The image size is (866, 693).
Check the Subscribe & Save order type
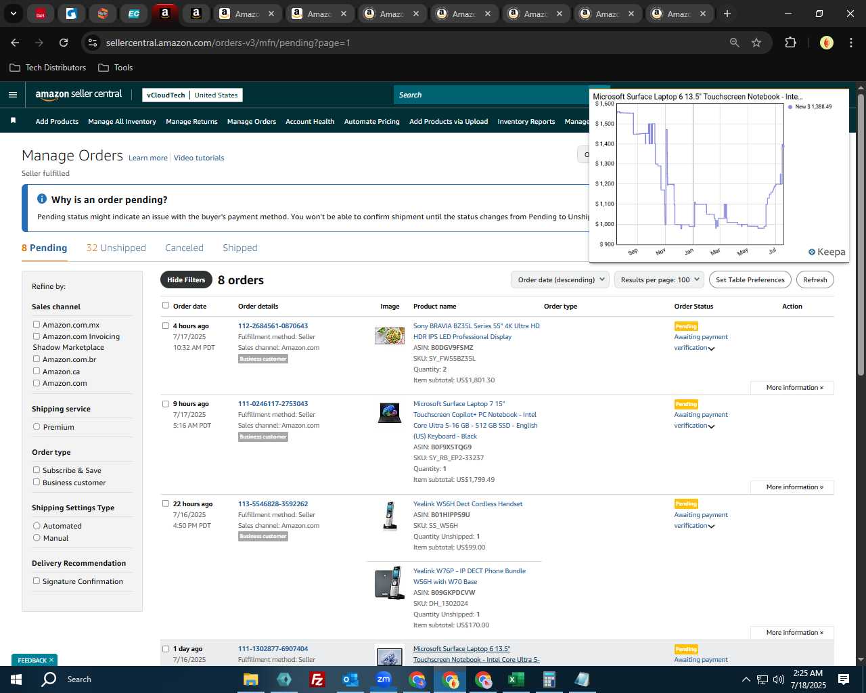tap(37, 470)
